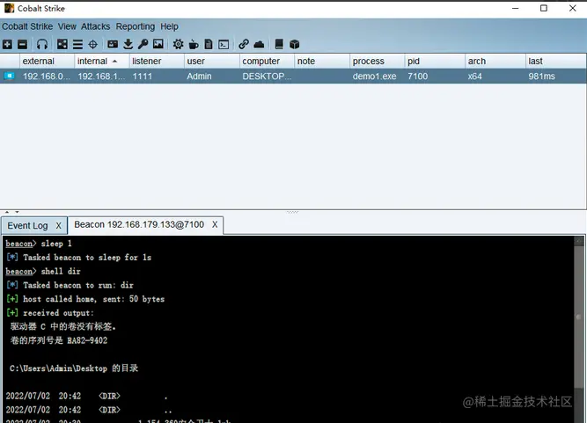Click the chain link Host File icon

[x=244, y=44]
